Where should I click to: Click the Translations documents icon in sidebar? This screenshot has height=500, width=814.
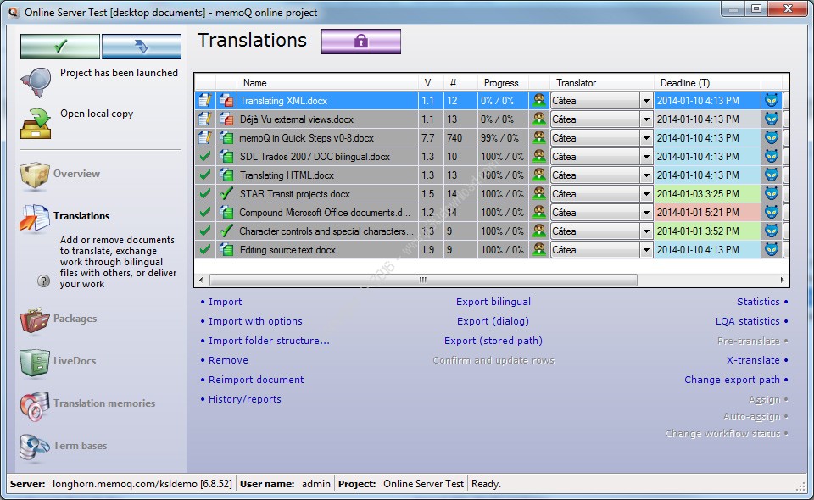tap(34, 217)
